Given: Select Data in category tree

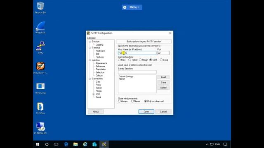Looking at the screenshot, I should click(x=98, y=82).
